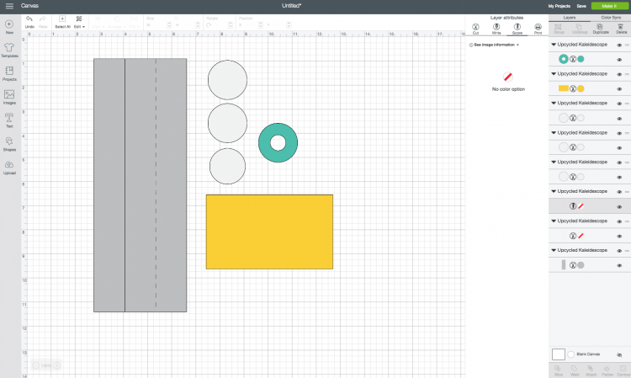Click Select All in toolbar
Screen dimensions: 631x378
[62, 22]
